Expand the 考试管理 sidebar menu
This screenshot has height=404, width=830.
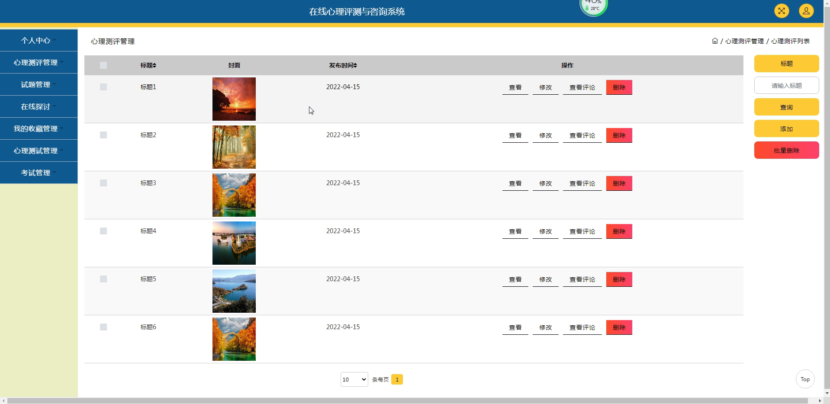pyautogui.click(x=39, y=173)
